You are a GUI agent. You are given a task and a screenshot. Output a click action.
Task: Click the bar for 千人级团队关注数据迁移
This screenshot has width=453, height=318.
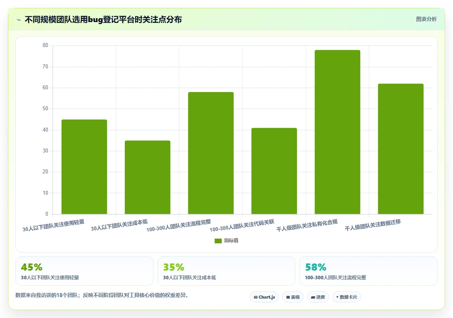point(401,149)
